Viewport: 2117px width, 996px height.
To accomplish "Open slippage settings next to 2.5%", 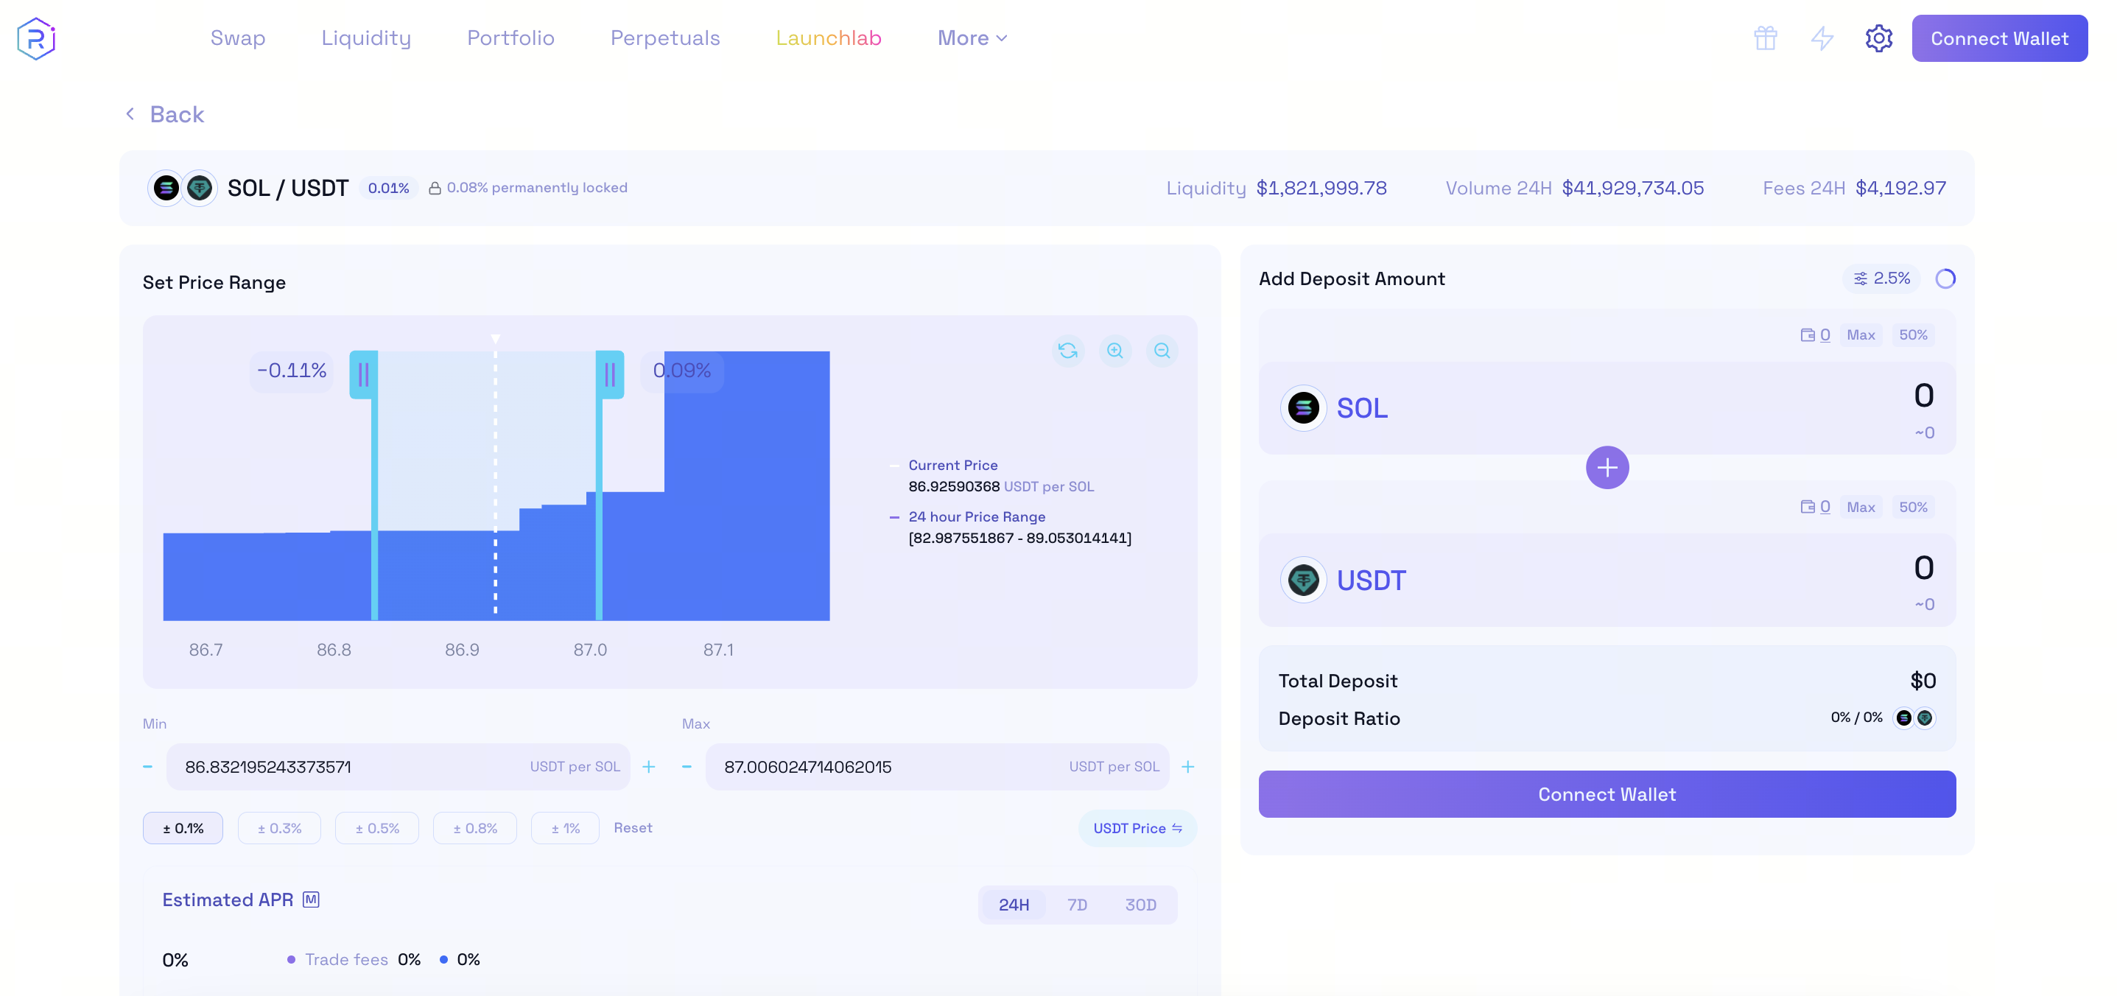I will tap(1861, 278).
